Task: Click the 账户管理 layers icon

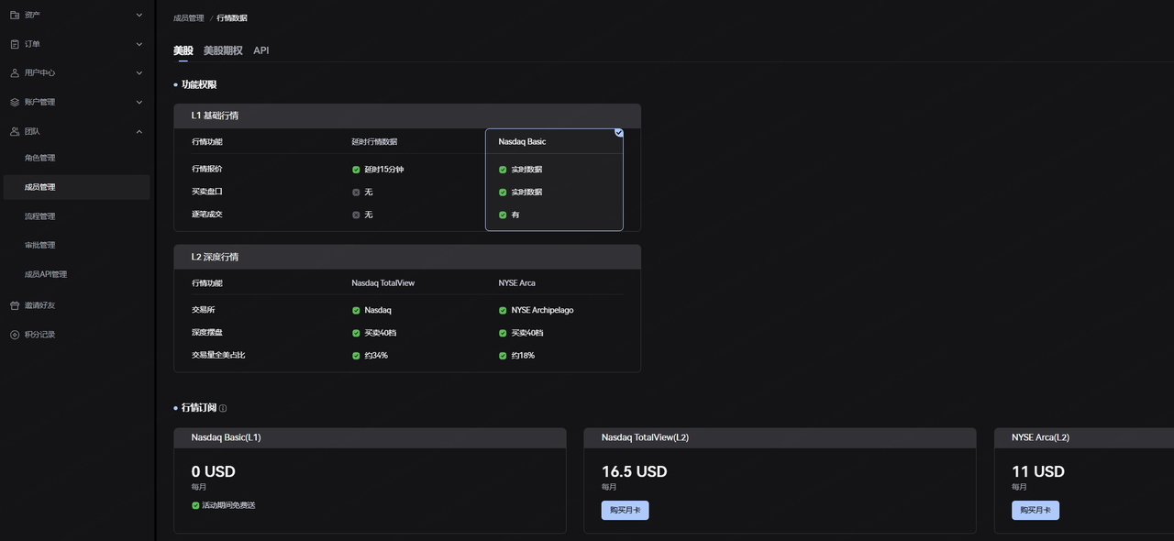Action: pyautogui.click(x=15, y=102)
